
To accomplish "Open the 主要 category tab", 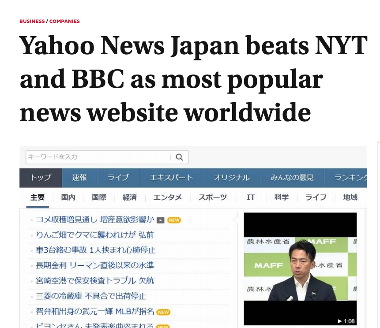I will tap(38, 198).
